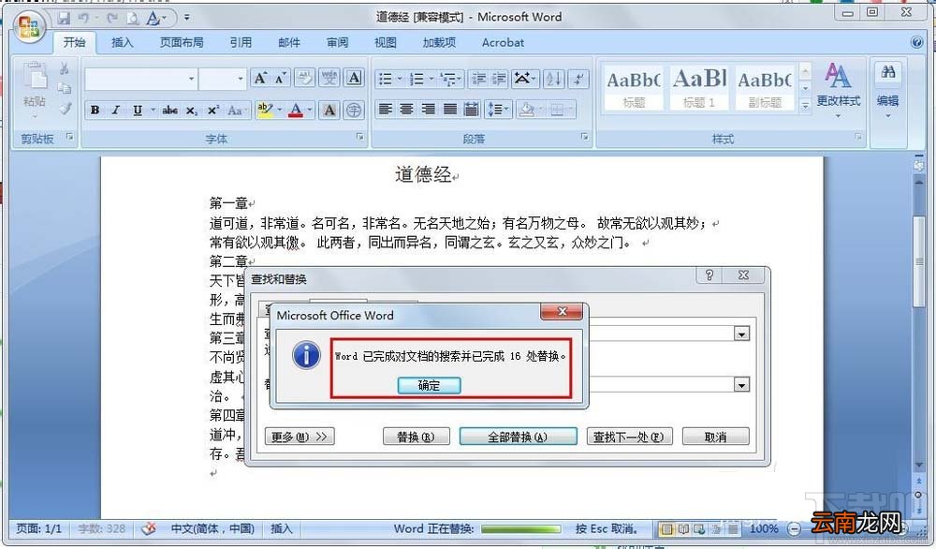Image resolution: width=936 pixels, height=549 pixels.
Task: Click the 粘贴 paste button
Action: (35, 88)
